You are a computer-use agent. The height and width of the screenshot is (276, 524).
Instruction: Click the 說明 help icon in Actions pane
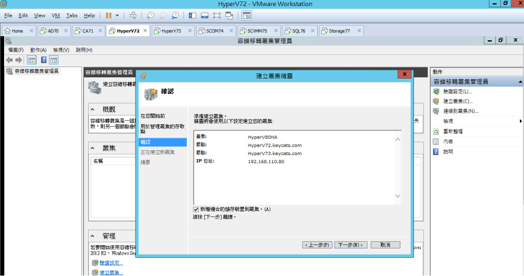(x=437, y=151)
